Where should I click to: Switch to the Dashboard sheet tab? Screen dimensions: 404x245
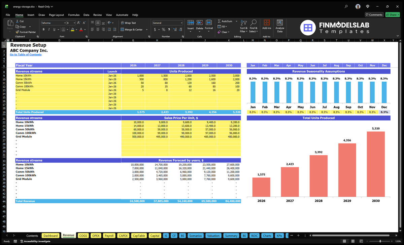tap(50, 236)
